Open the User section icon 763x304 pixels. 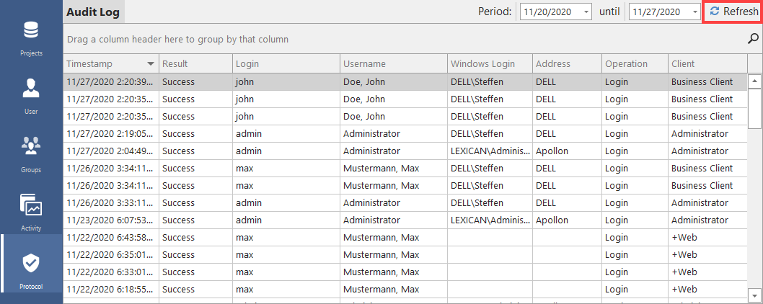coord(31,95)
